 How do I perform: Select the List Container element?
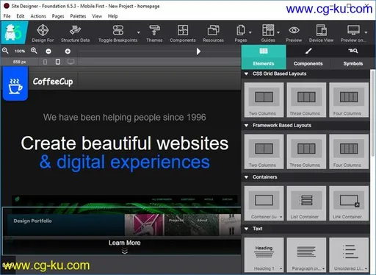click(306, 203)
